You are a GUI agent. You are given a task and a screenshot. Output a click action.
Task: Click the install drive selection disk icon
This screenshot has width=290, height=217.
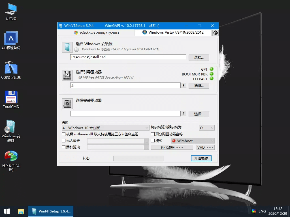(67, 103)
